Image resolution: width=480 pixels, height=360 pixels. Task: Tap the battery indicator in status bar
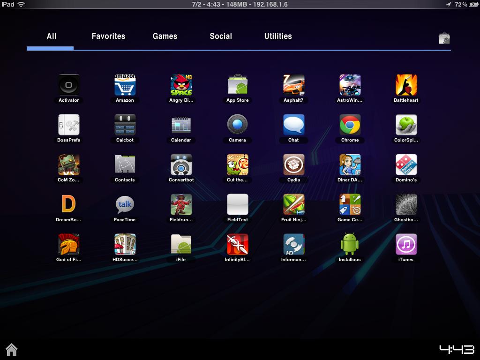[x=473, y=4]
